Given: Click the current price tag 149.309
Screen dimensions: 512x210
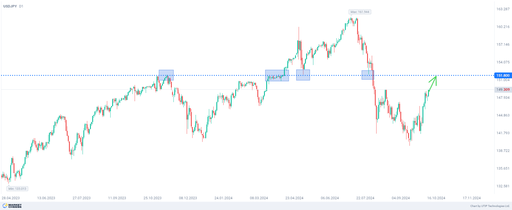Looking at the screenshot, I should 503,89.
